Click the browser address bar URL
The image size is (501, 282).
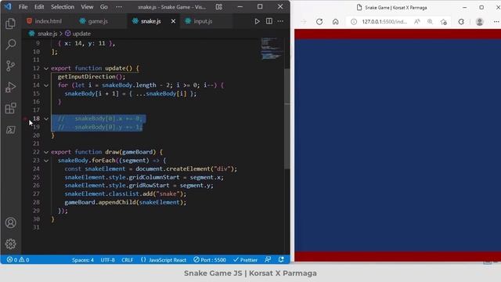point(384,22)
